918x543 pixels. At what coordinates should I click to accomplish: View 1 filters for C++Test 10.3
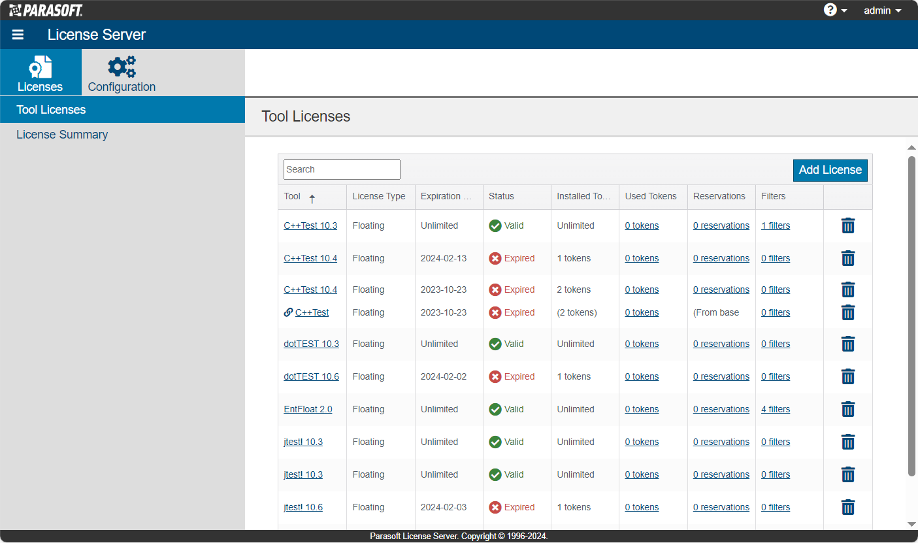776,225
